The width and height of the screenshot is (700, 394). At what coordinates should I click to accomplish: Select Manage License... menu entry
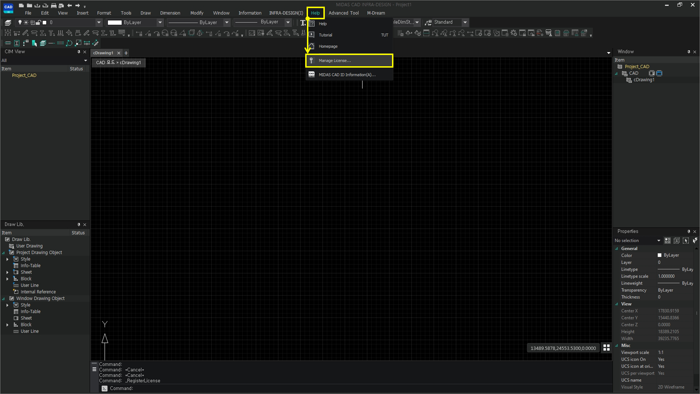[x=349, y=61]
